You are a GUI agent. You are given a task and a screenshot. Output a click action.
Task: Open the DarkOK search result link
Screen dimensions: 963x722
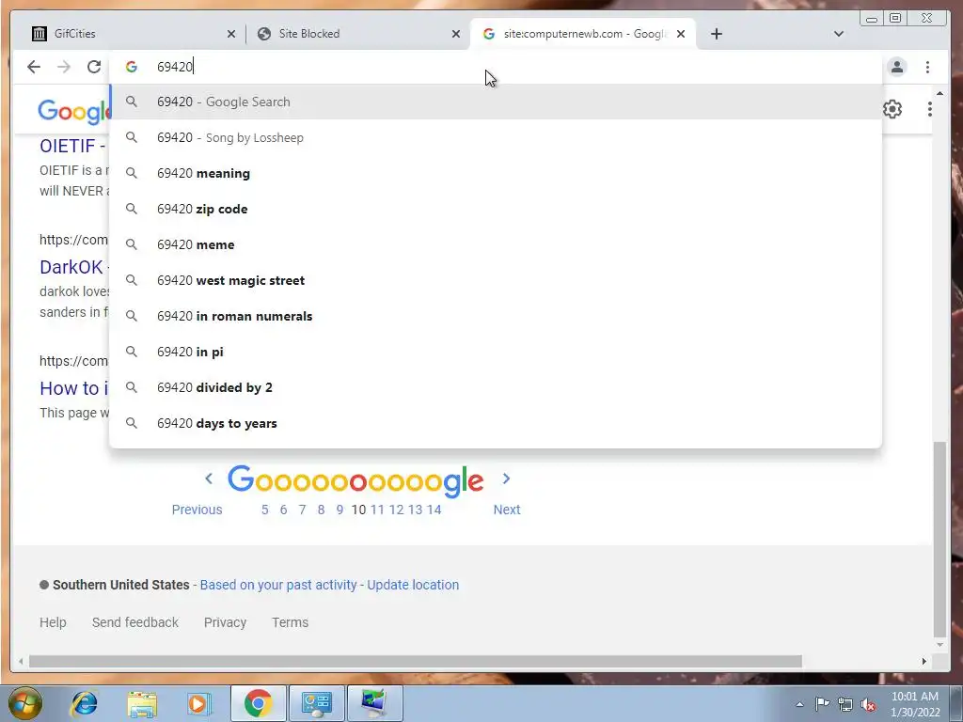[x=73, y=267]
